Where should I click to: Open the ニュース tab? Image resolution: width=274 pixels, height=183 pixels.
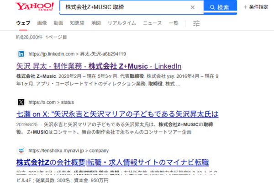tap(153, 23)
